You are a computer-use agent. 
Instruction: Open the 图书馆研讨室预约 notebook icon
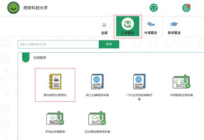(x=55, y=82)
